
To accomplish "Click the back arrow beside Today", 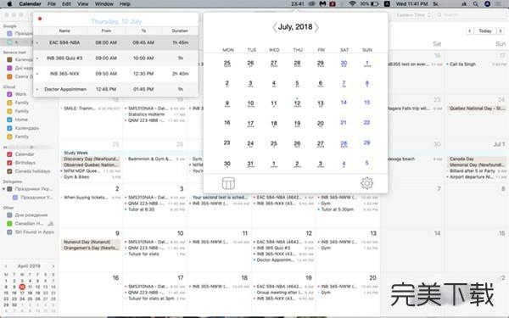I will tap(469, 31).
